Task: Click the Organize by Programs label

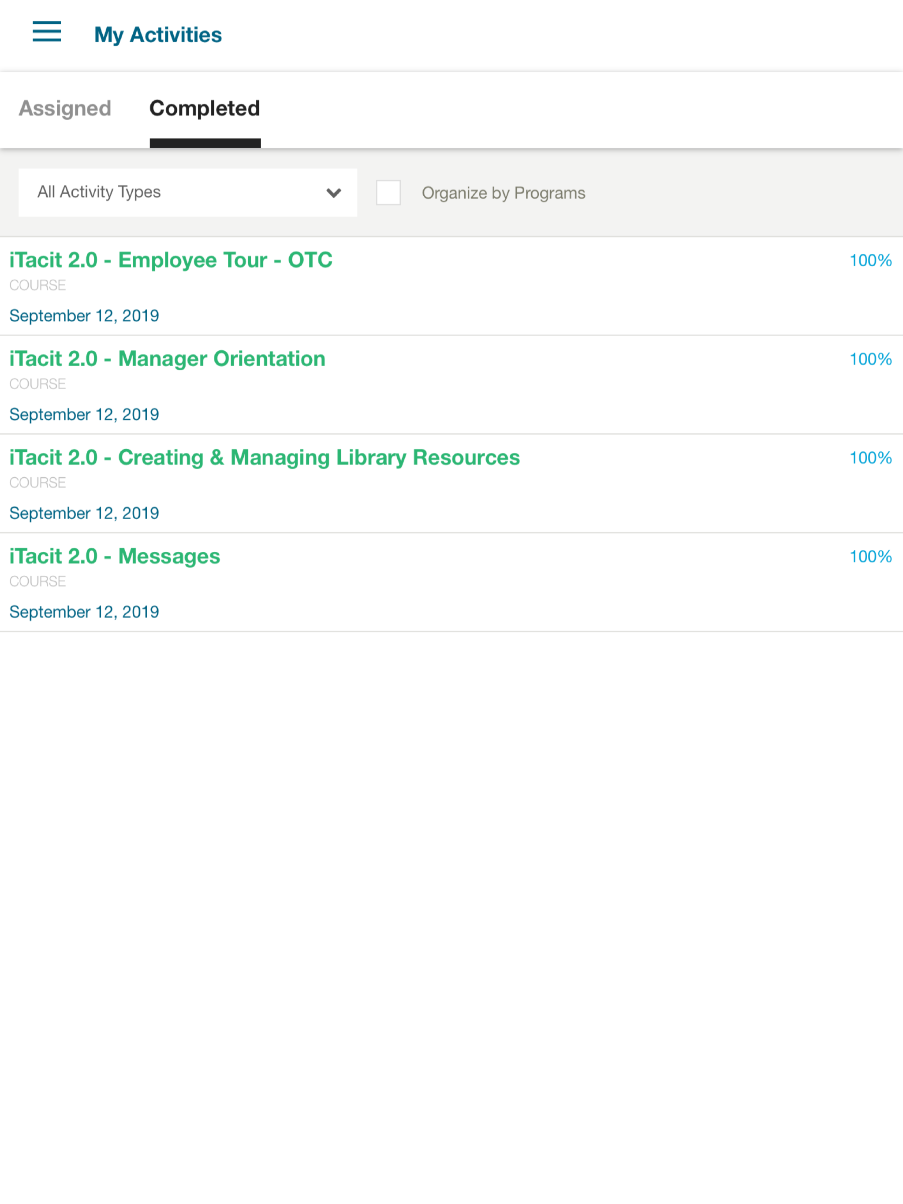Action: (504, 193)
